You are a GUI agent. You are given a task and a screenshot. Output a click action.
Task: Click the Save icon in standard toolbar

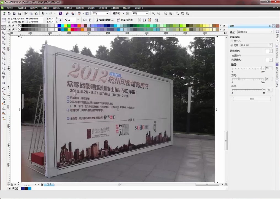14,13
